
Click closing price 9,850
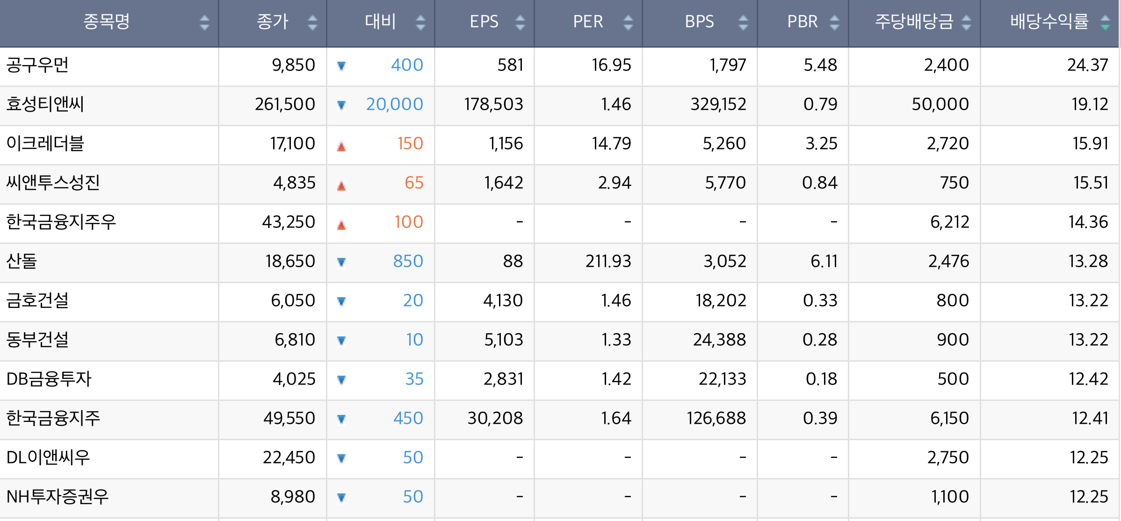[294, 65]
